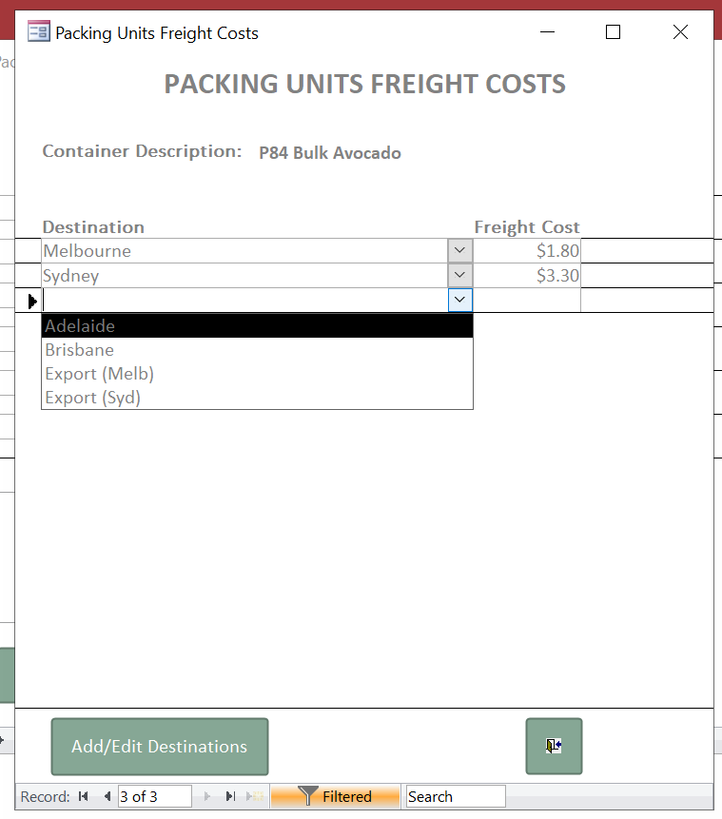Click the form icon in title bar
The image size is (722, 819).
coord(39,31)
